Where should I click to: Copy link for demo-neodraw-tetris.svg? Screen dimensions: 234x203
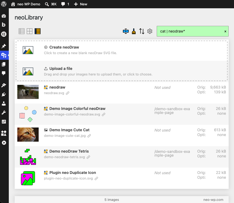(x=88, y=157)
